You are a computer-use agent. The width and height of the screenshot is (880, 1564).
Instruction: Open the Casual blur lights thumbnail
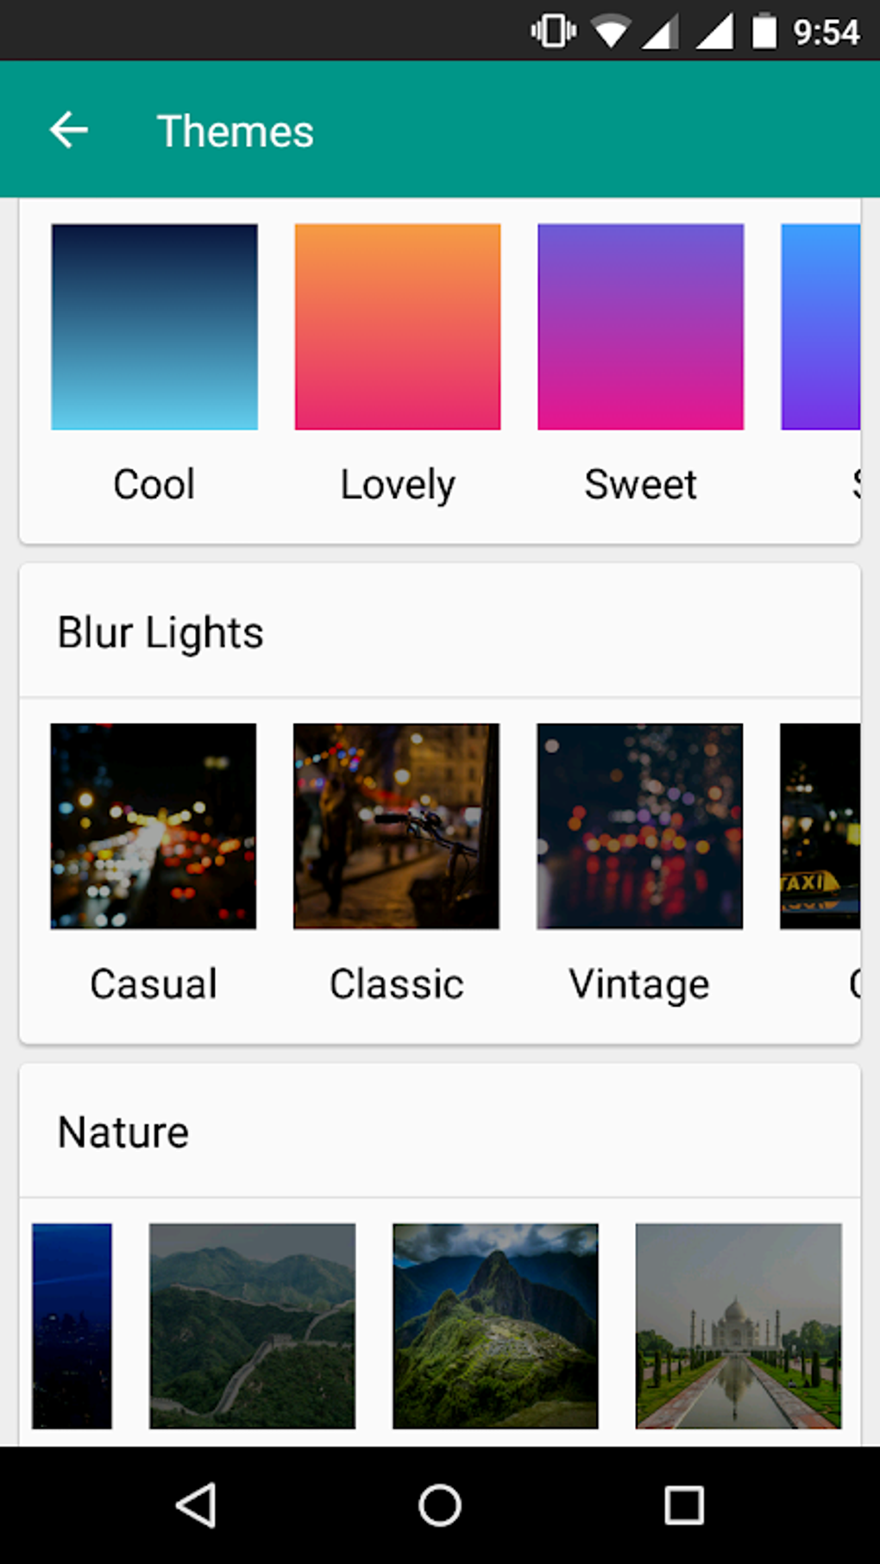coord(154,826)
